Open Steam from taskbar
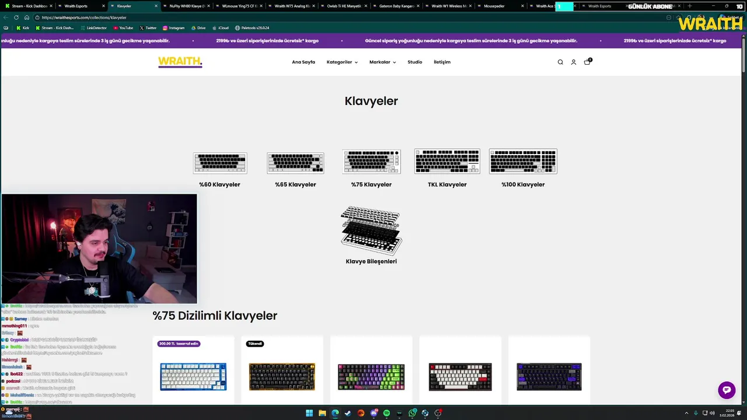 pos(348,413)
